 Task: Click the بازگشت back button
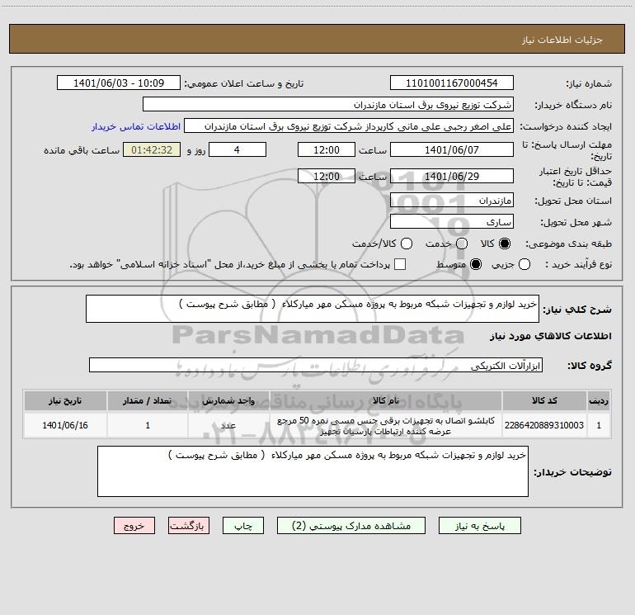[189, 526]
